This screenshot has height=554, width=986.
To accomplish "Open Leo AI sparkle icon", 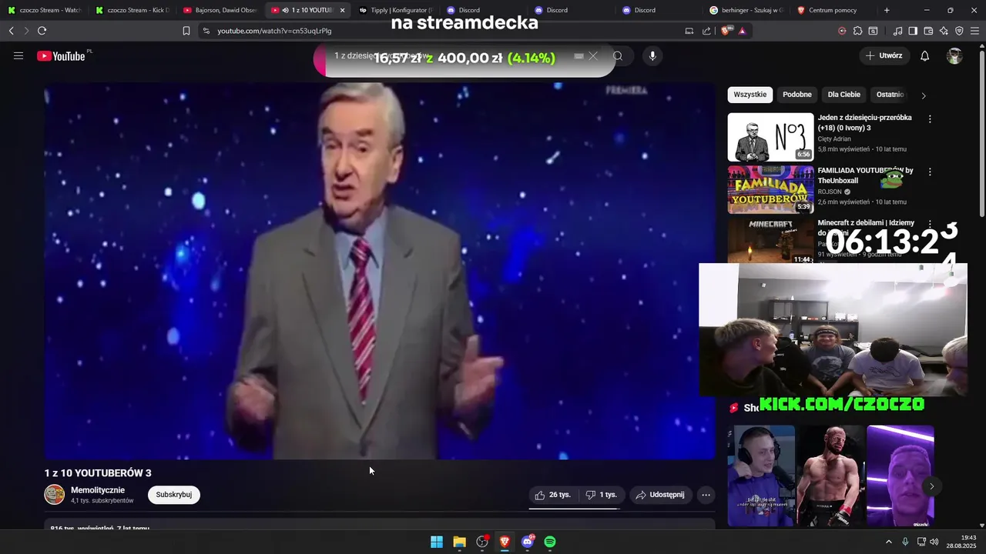I will 944,31.
